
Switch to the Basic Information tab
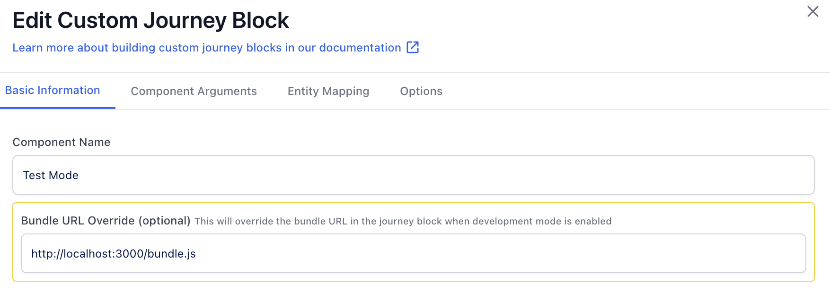[x=53, y=90]
